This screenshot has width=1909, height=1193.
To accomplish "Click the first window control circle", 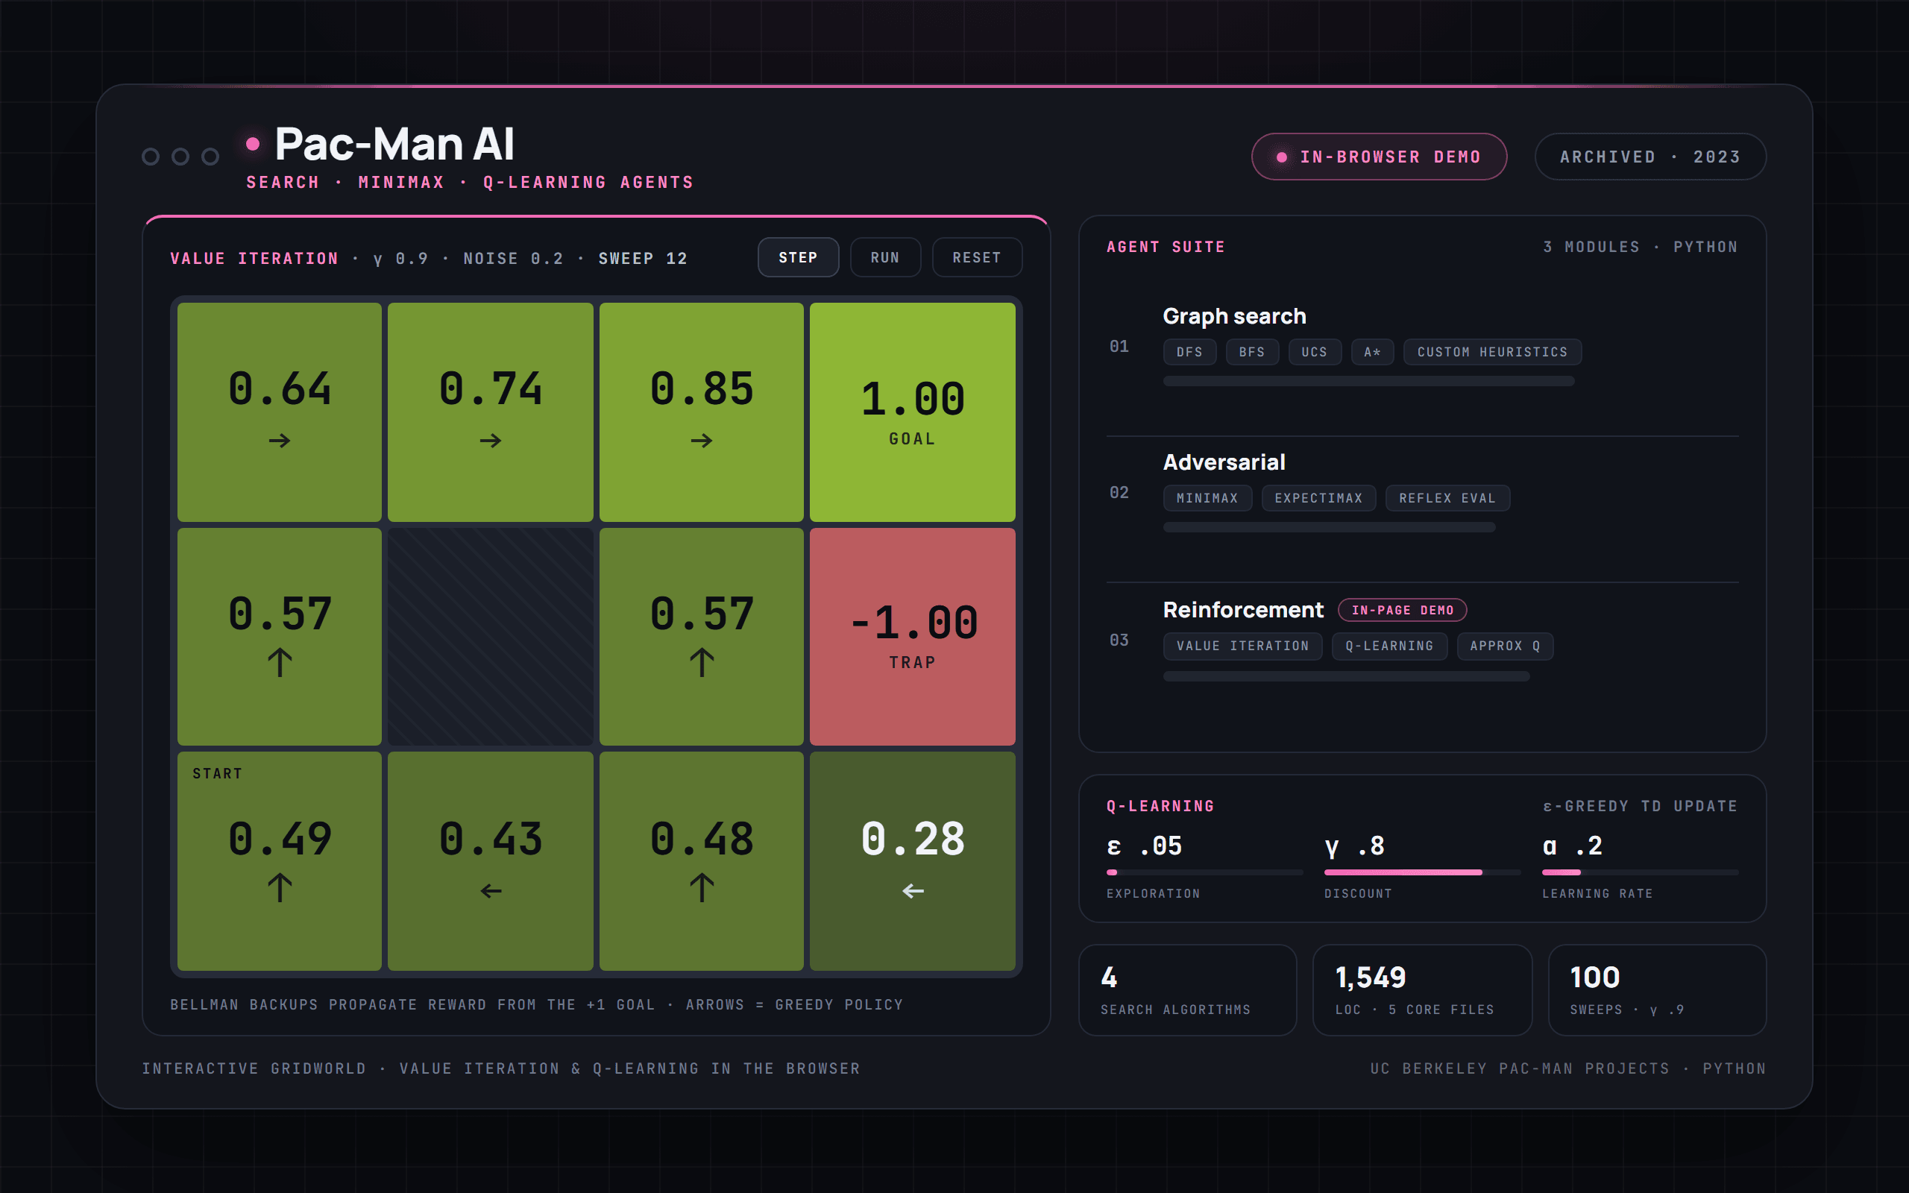I will click(x=151, y=157).
